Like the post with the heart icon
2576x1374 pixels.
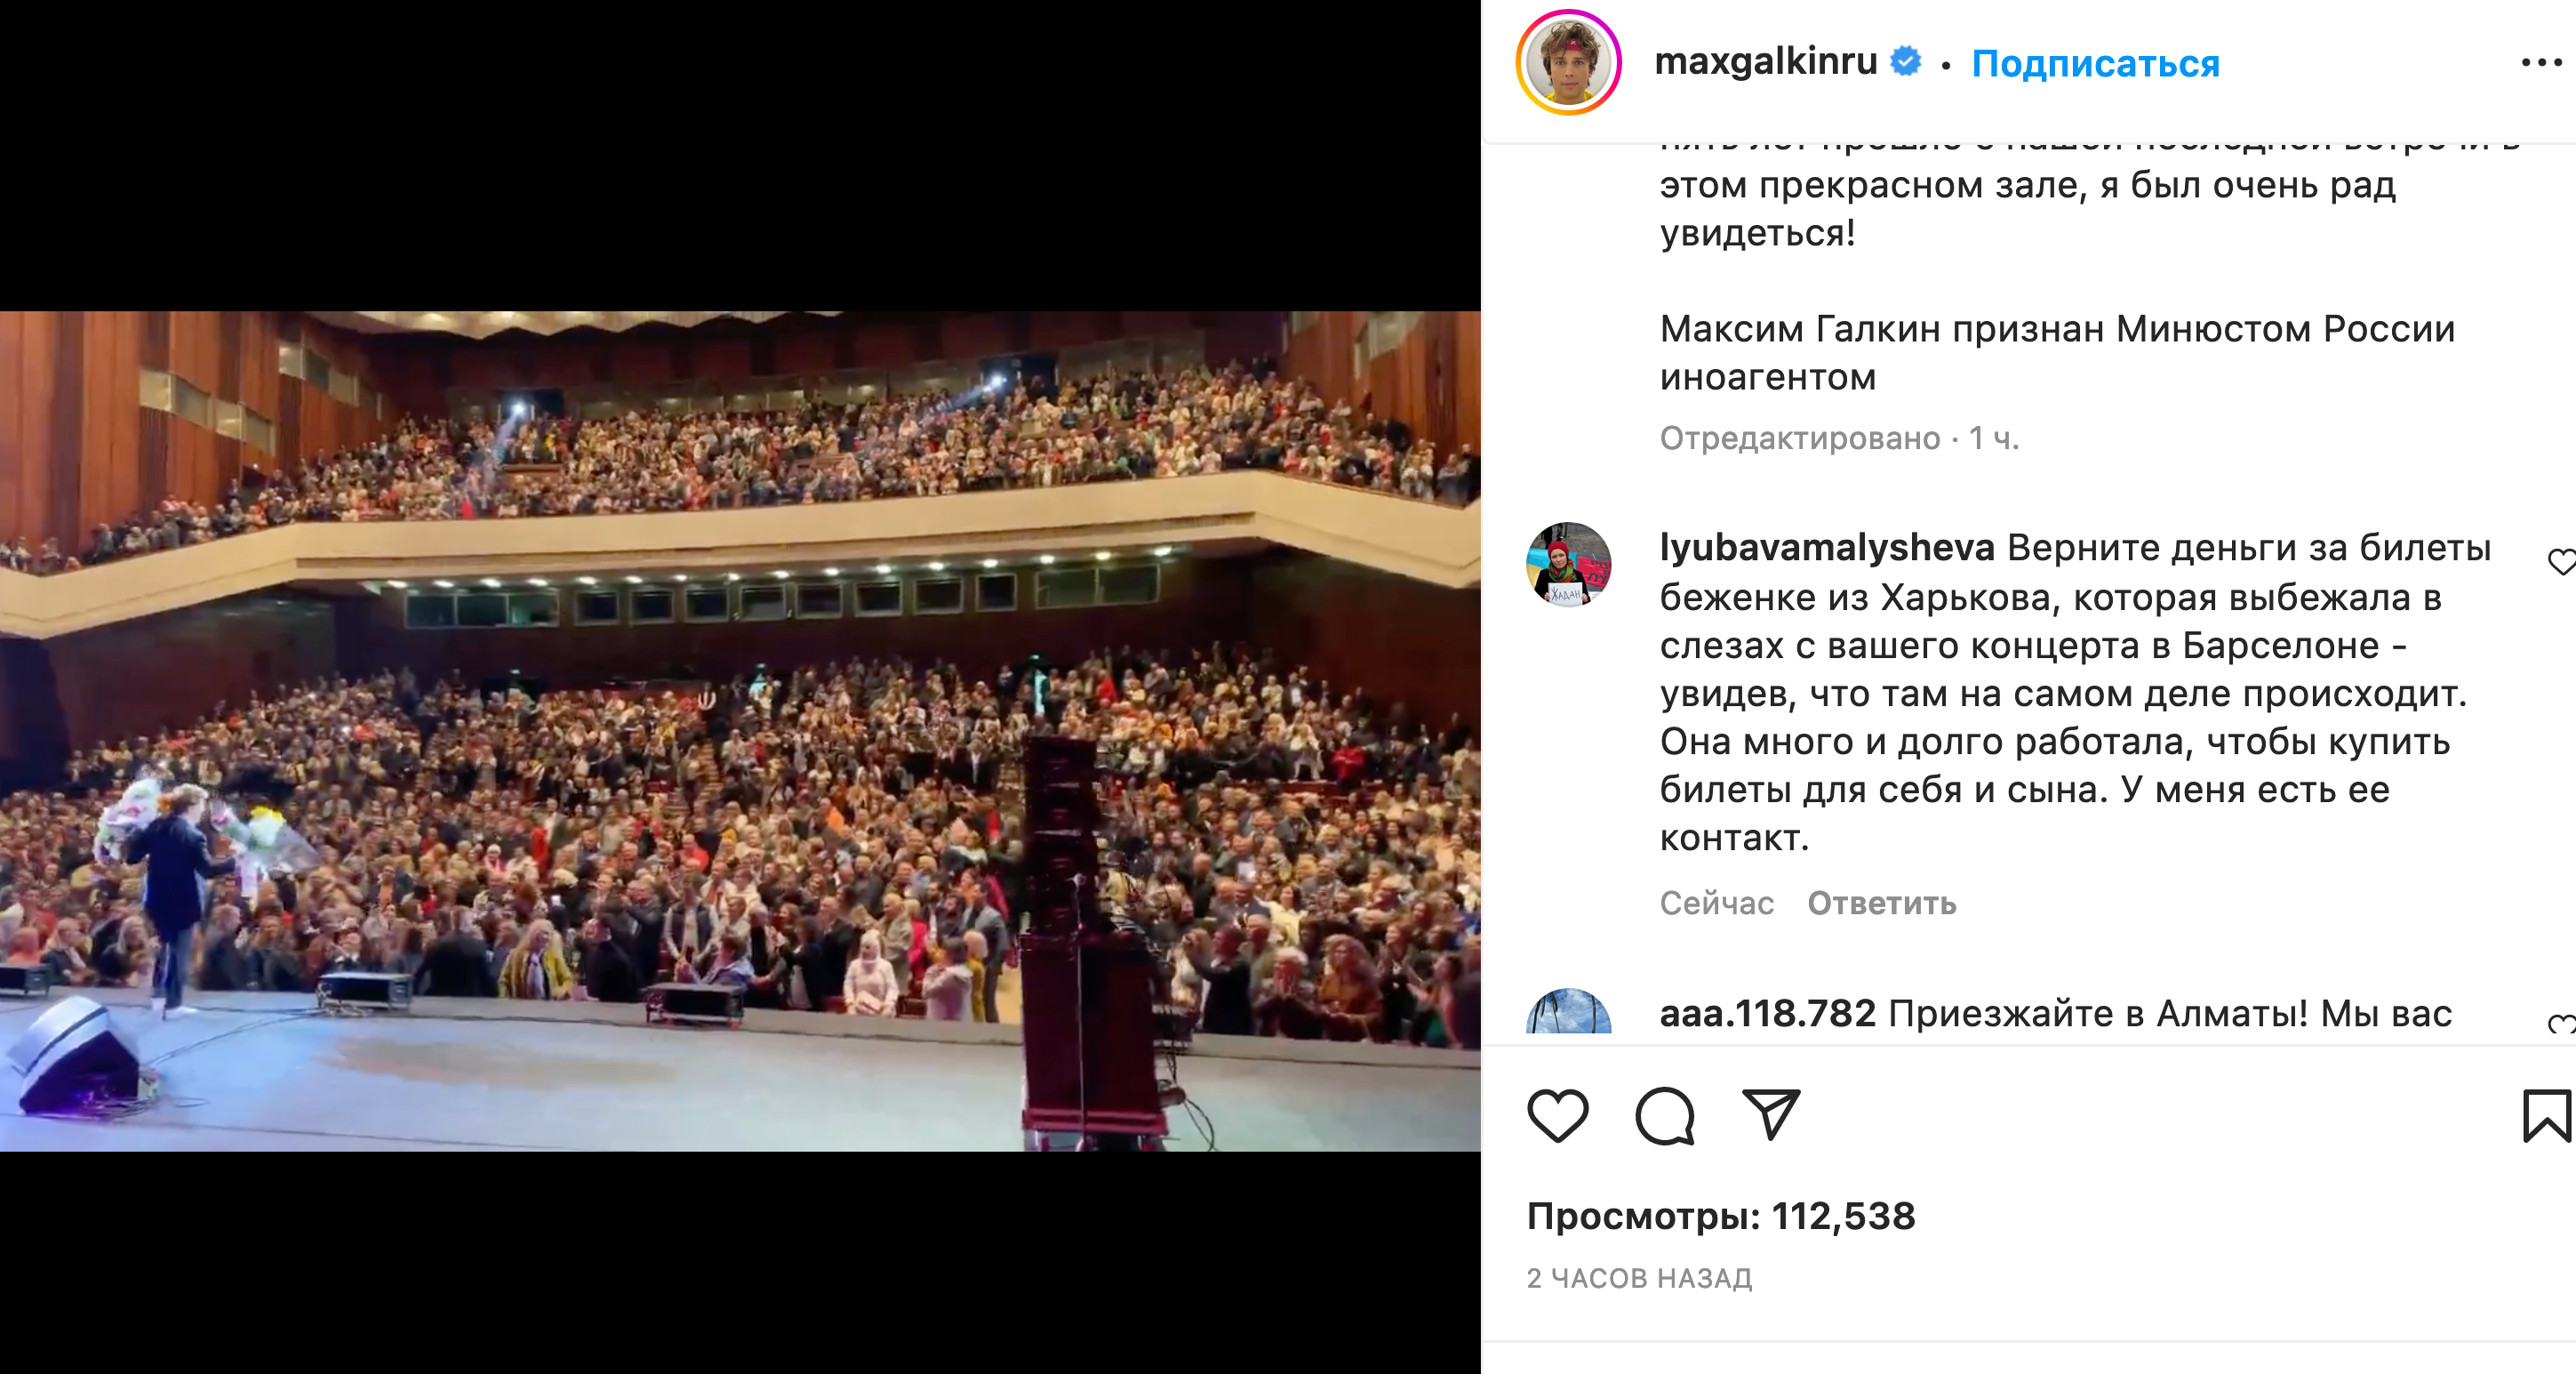tap(1558, 1115)
